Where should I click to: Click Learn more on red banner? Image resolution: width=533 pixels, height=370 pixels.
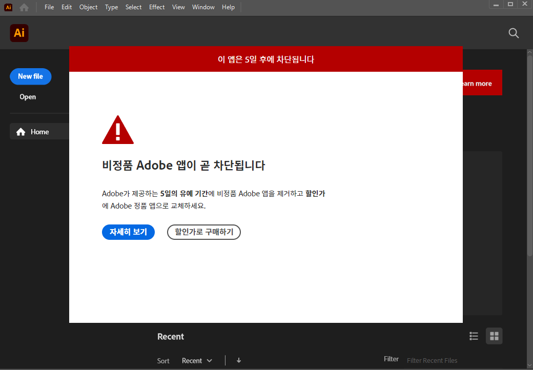477,84
